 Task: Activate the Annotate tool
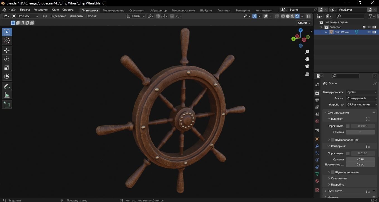[x=7, y=86]
